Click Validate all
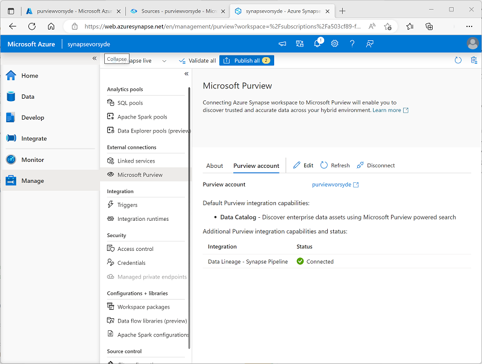The image size is (482, 364). point(198,61)
